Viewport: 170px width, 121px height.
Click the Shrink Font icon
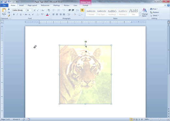coord(38,10)
